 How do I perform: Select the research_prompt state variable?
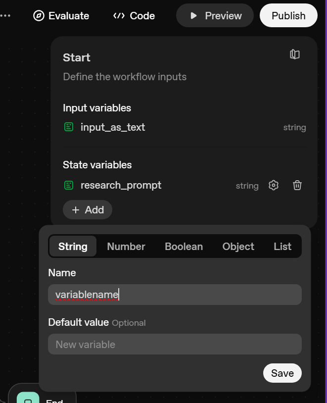click(x=121, y=185)
